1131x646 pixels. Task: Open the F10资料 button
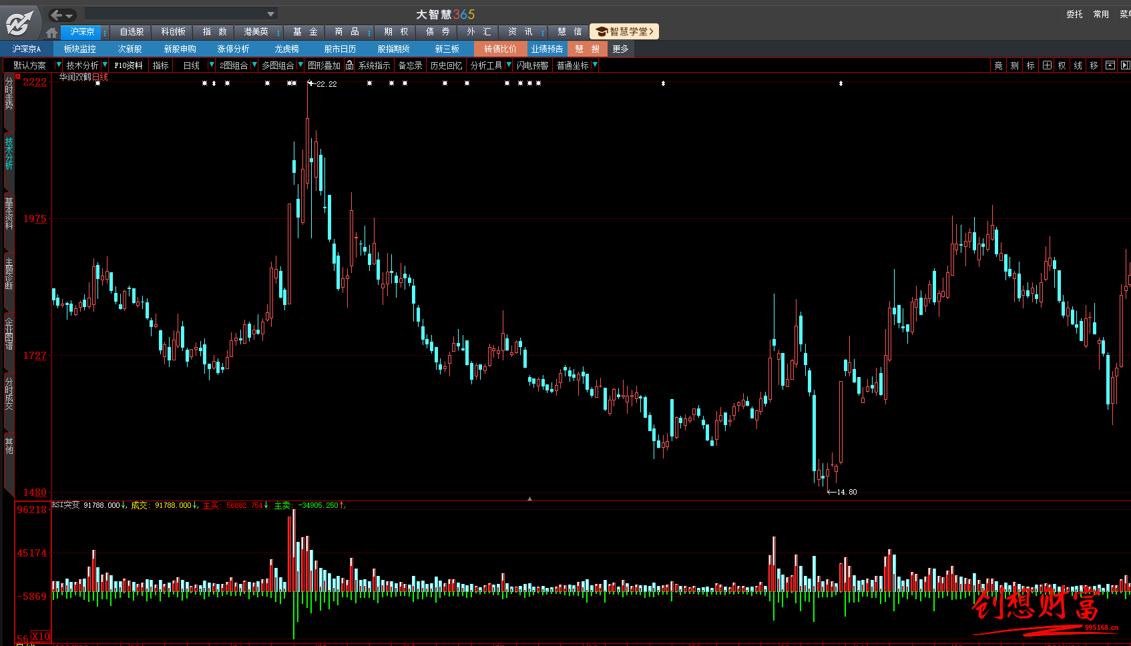(128, 65)
